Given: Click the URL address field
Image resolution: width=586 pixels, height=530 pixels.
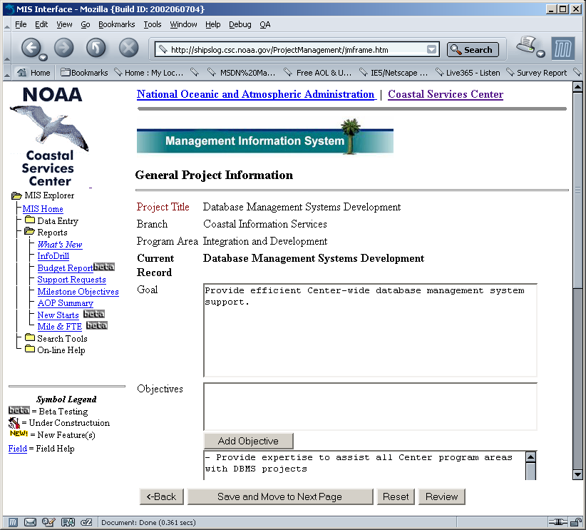Looking at the screenshot, I should pyautogui.click(x=297, y=49).
